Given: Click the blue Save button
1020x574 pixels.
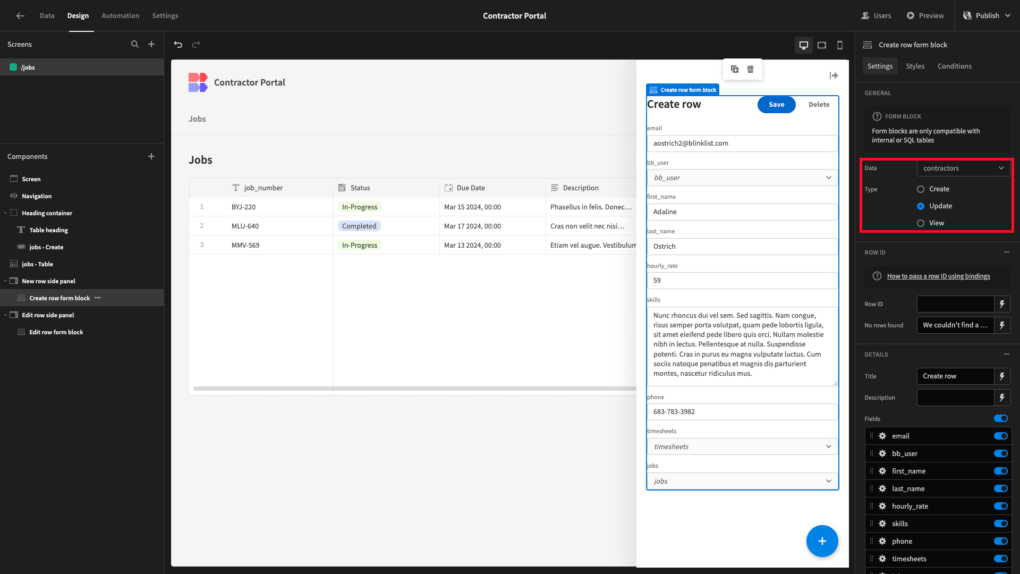Looking at the screenshot, I should tap(777, 105).
